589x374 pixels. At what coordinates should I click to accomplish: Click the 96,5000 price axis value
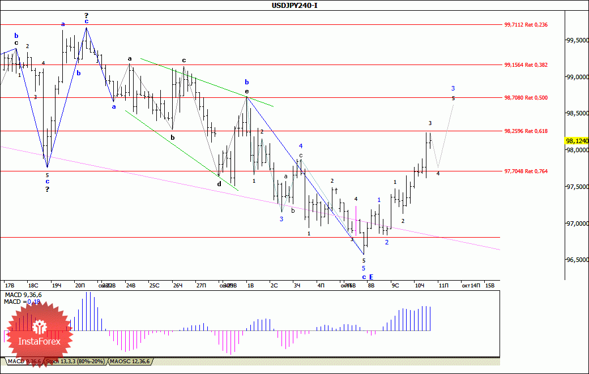[x=577, y=260]
